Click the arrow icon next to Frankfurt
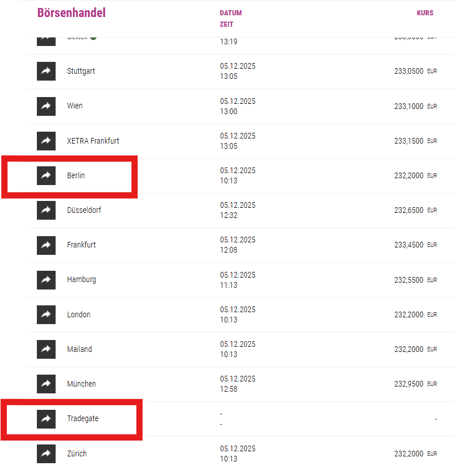The height and width of the screenshot is (470, 455). click(x=47, y=245)
